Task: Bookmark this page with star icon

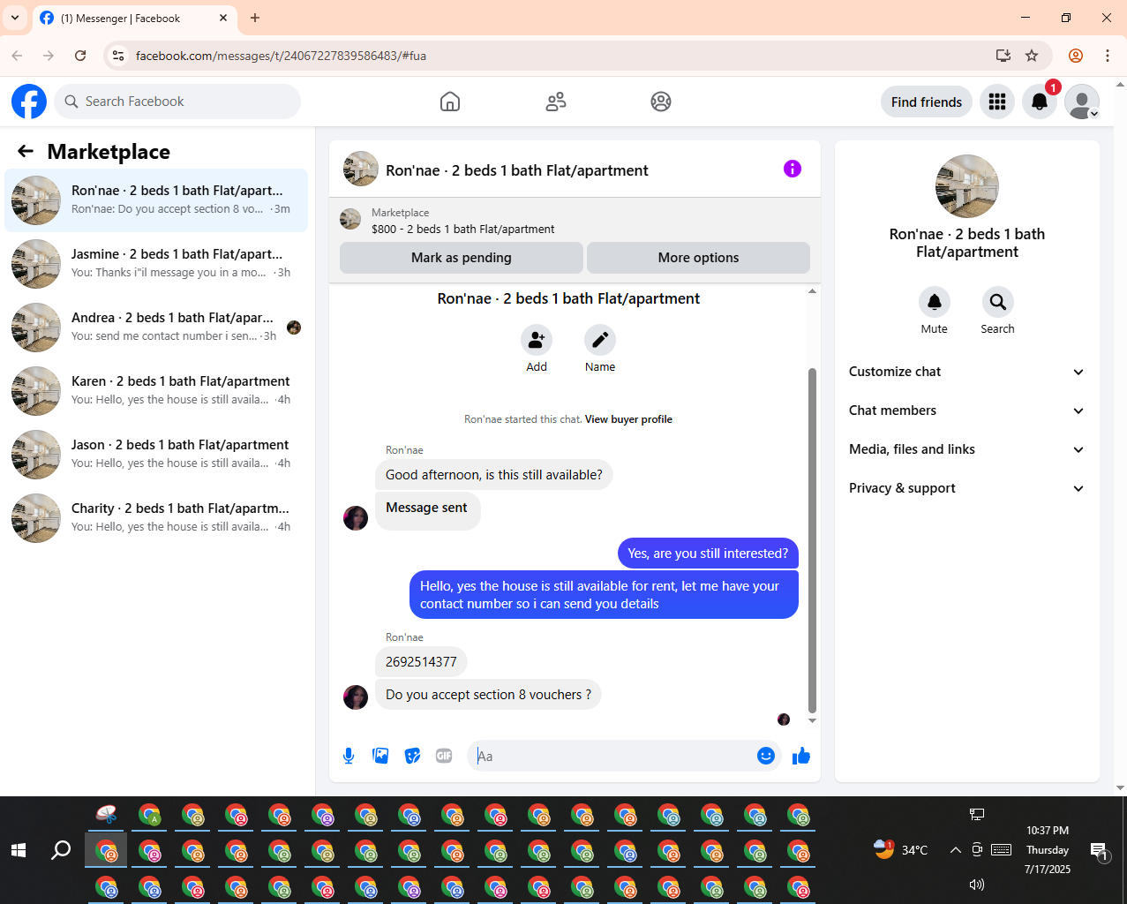Action: point(1032,56)
